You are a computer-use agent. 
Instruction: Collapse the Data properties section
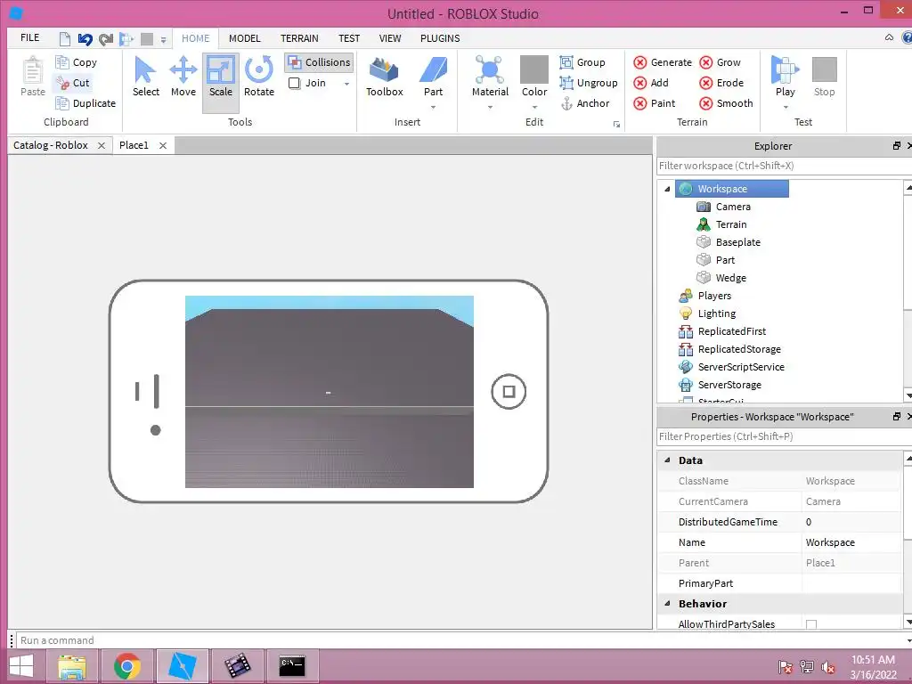pyautogui.click(x=667, y=460)
